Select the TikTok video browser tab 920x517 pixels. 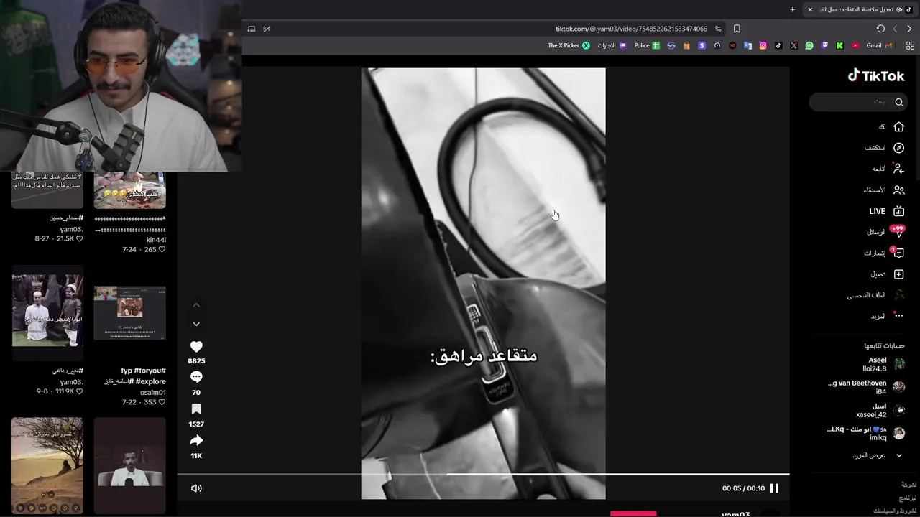pyautogui.click(x=861, y=9)
